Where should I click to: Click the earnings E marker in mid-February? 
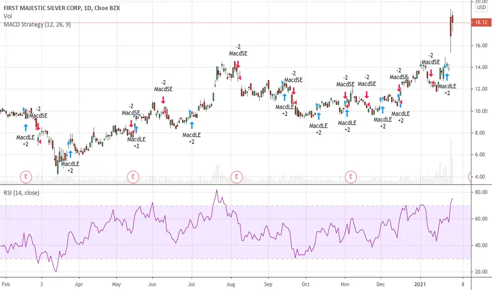coord(26,177)
